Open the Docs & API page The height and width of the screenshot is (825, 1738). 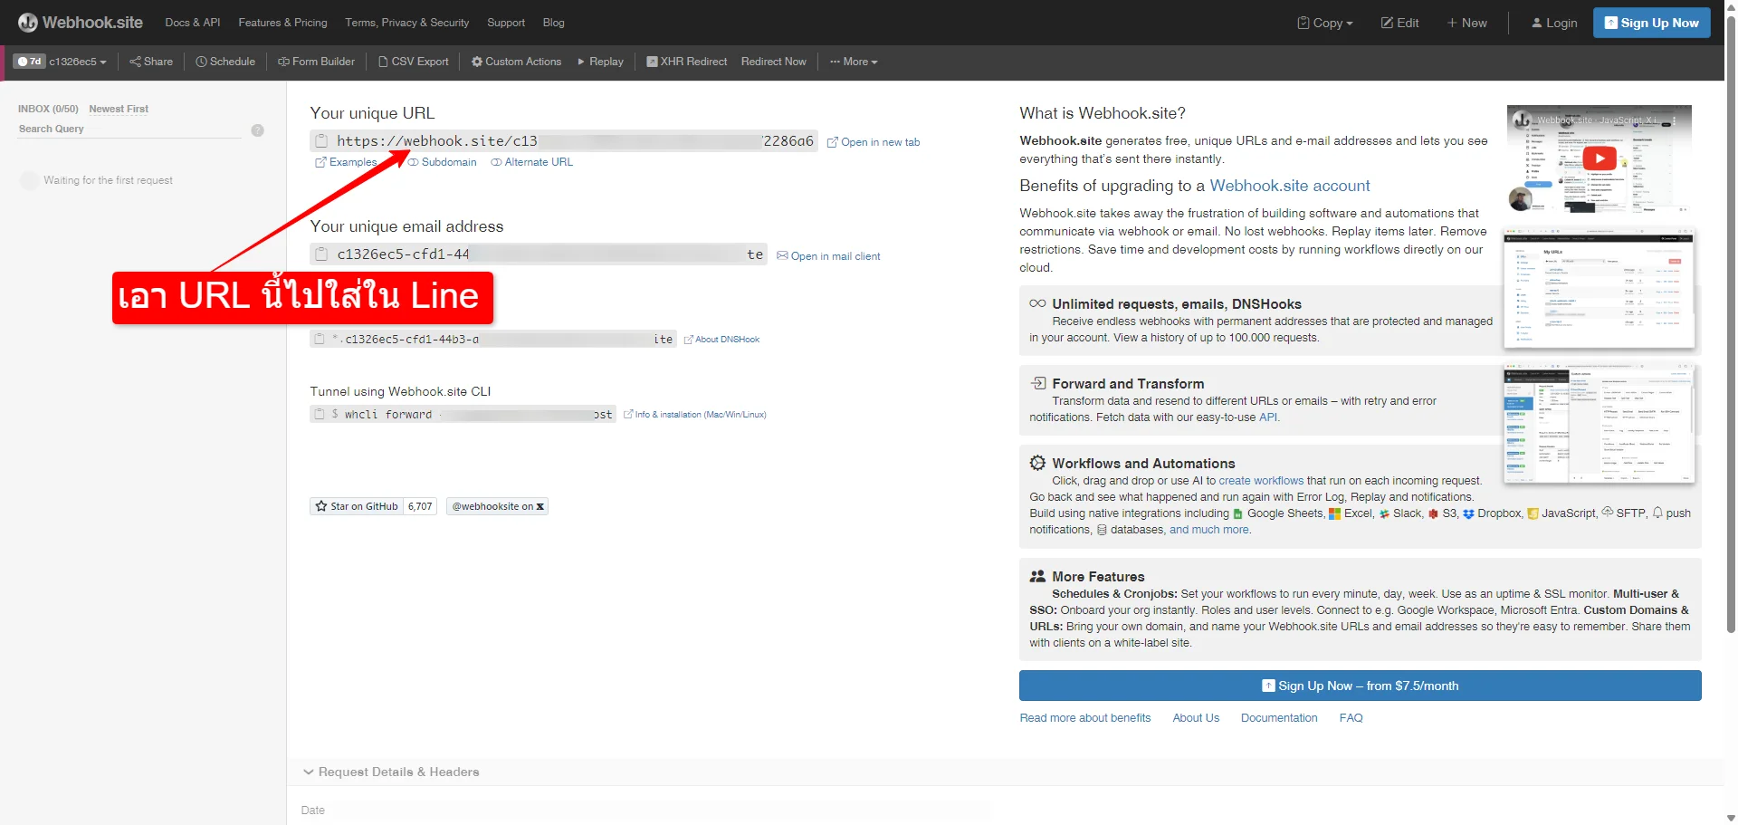192,23
